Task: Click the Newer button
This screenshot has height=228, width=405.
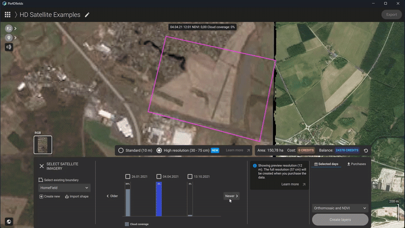Action: pyautogui.click(x=231, y=196)
